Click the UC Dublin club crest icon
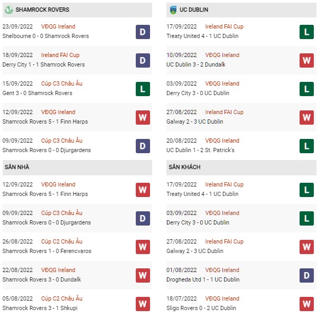 173,10
